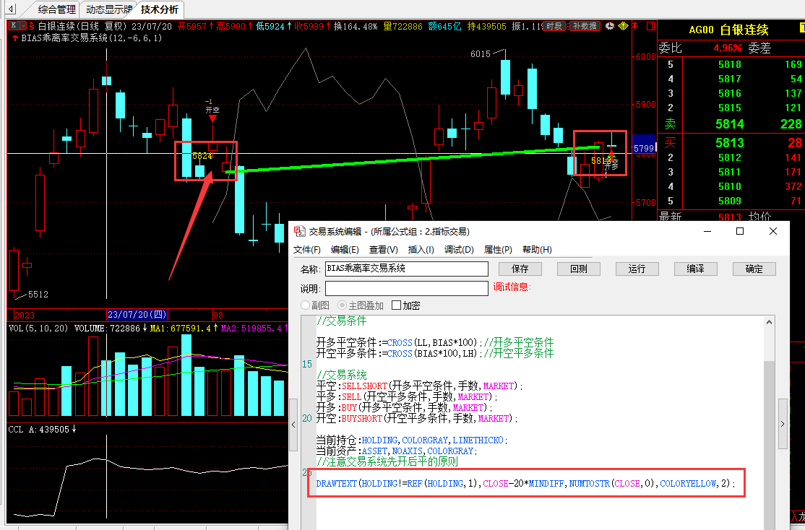This screenshot has height=530, width=805.
Task: Click the red rectangle window icon at chart corner
Action: tap(651, 26)
